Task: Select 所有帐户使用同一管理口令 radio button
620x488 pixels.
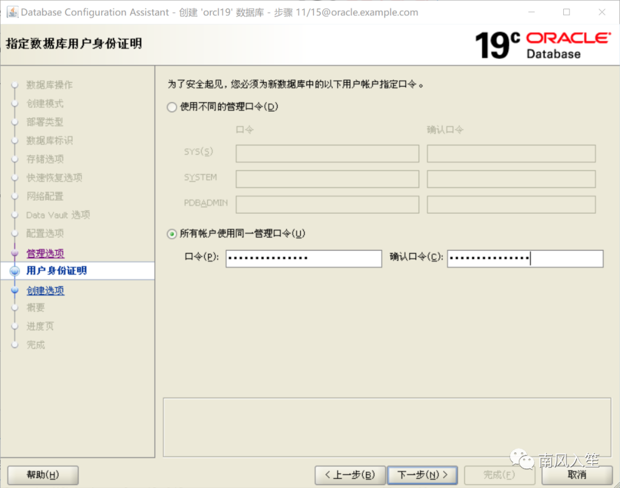Action: (x=172, y=234)
